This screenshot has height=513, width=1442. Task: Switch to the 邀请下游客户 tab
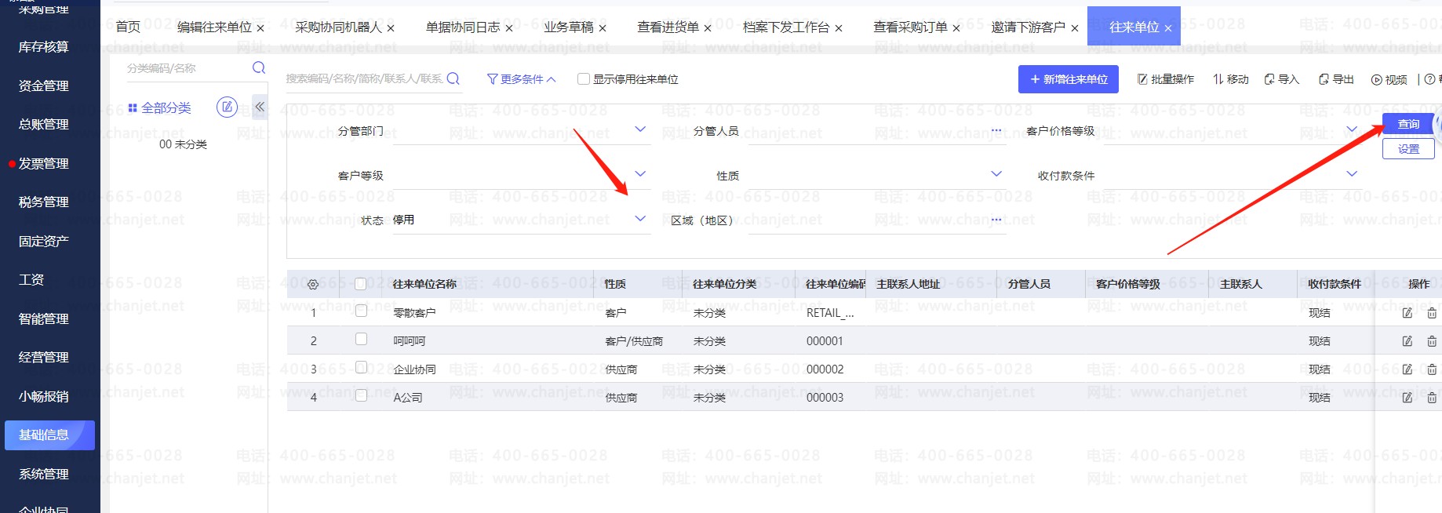pos(1029,27)
